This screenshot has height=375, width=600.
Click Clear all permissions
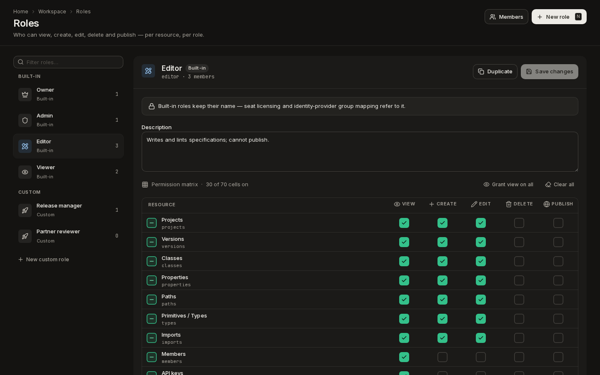point(560,185)
